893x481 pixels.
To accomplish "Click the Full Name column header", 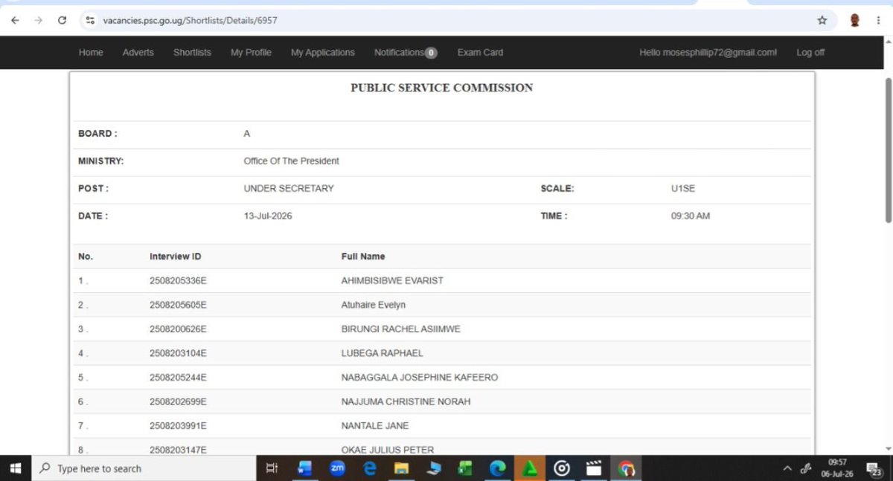I will click(x=363, y=256).
